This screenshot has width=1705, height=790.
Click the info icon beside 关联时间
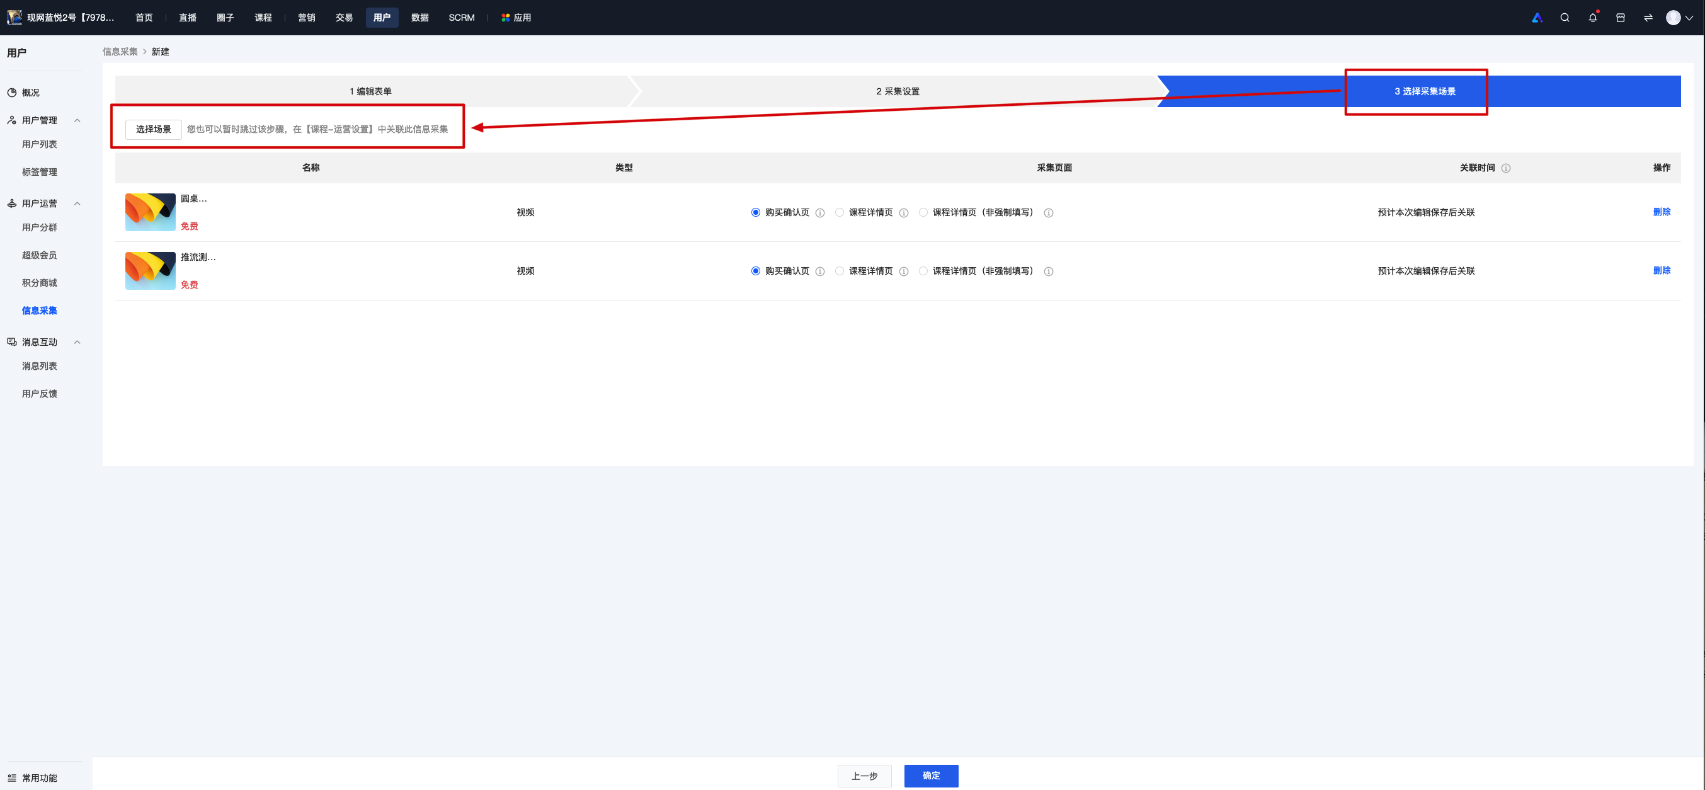coord(1506,168)
